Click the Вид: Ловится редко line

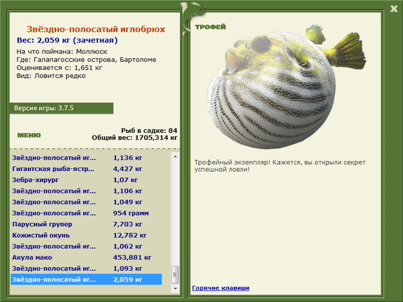point(51,76)
